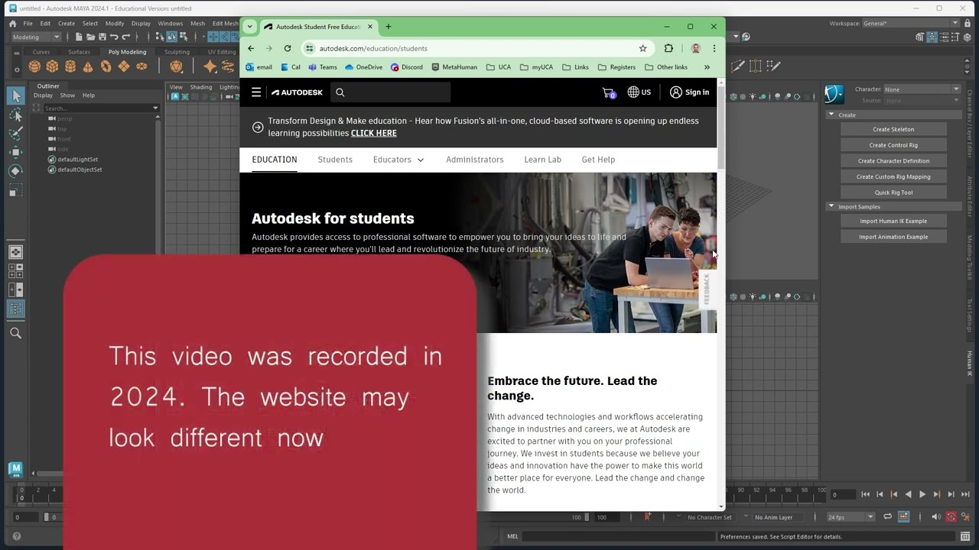Collapse the Create section in HumanIK
Image resolution: width=979 pixels, height=550 pixels.
(x=831, y=115)
